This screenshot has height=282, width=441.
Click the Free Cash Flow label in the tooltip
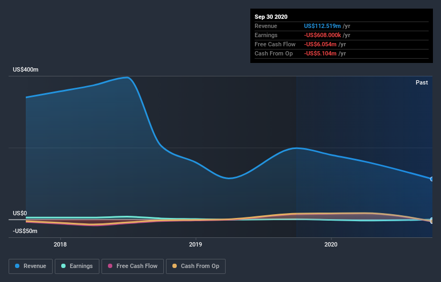pyautogui.click(x=275, y=44)
